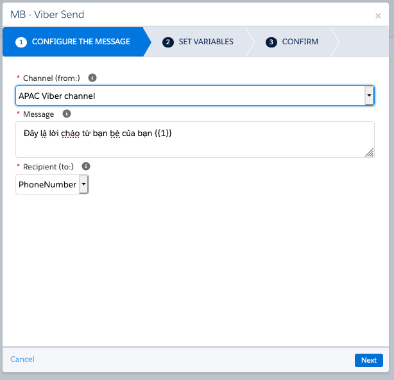This screenshot has width=394, height=380.
Task: Click the arrow on the Channel dropdown
Action: click(x=369, y=96)
